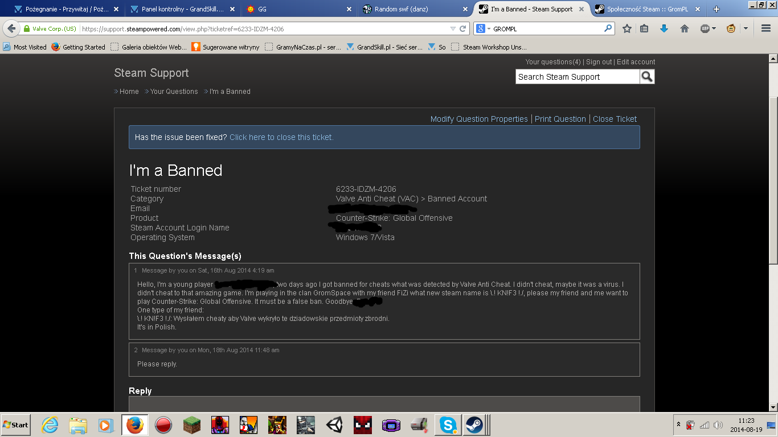Switch to the Społeczność Steam :: GromPL tab
Screen dimensions: 778x437
[647, 9]
